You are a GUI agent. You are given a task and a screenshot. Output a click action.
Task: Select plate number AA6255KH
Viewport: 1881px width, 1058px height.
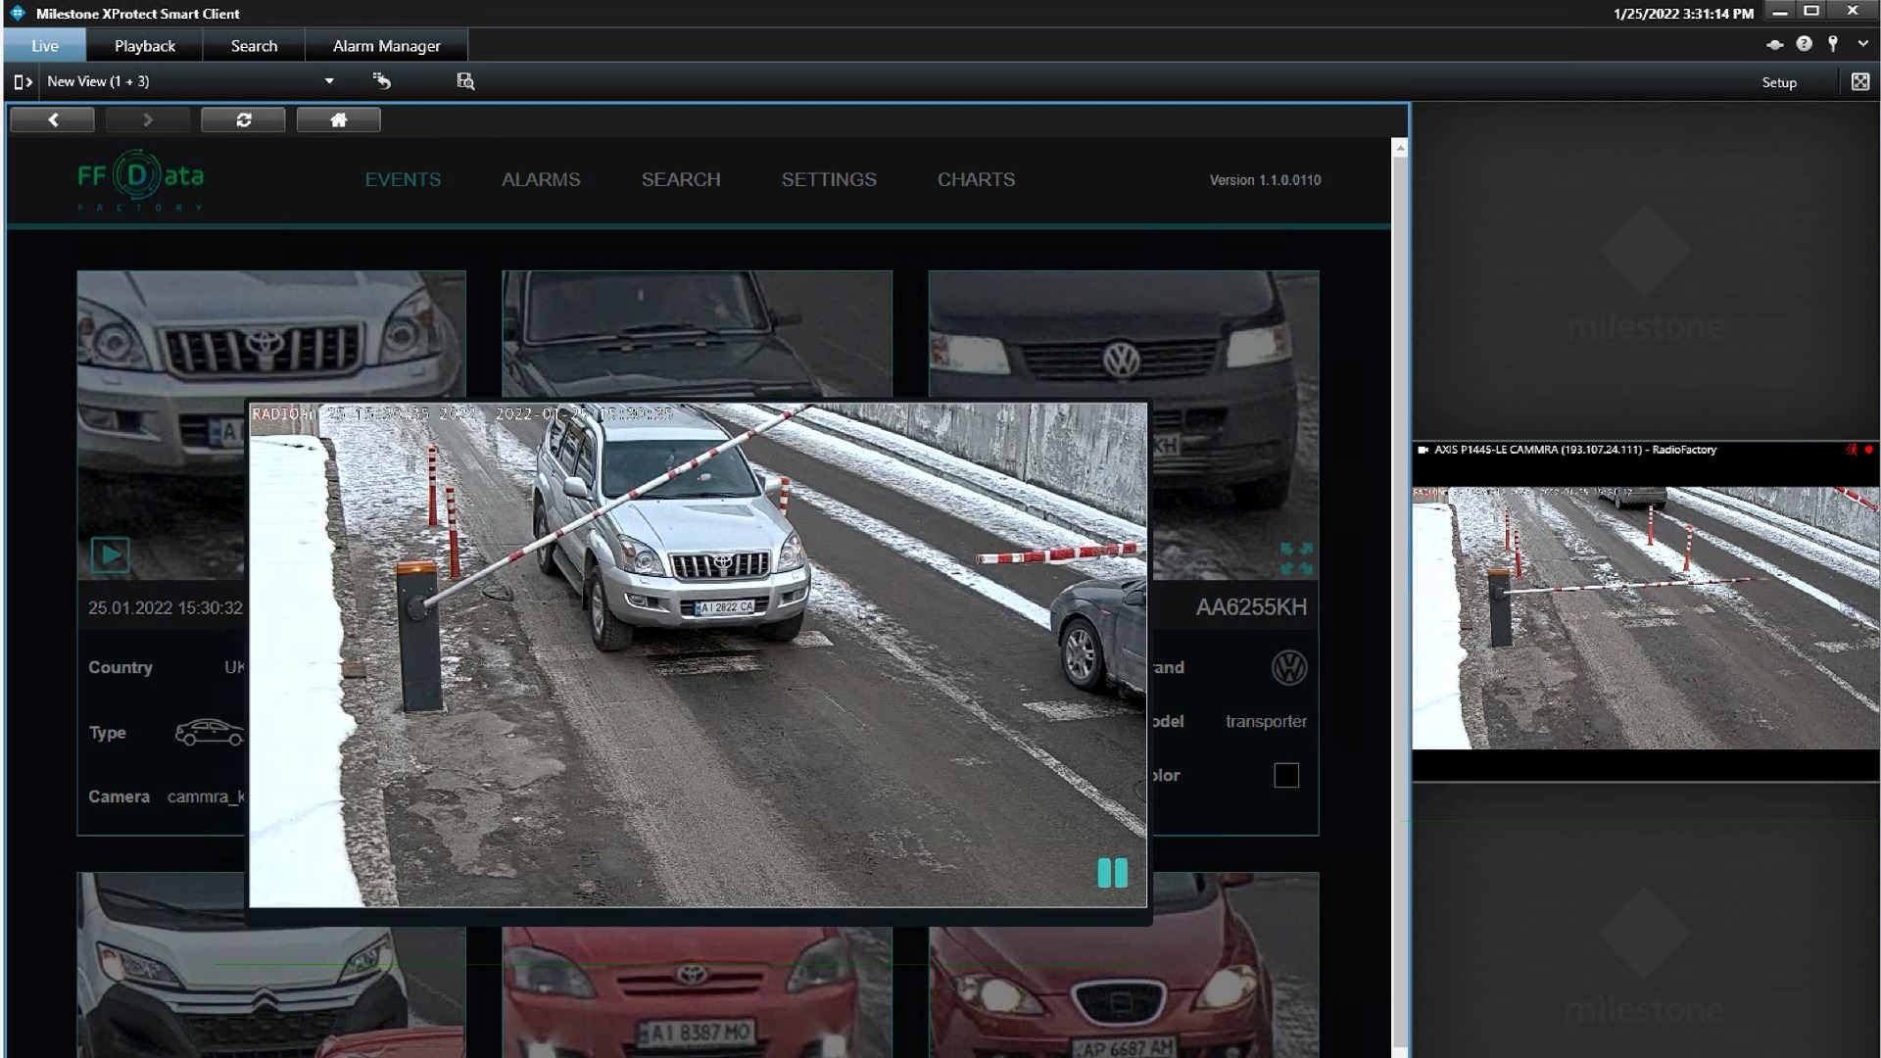(x=1251, y=607)
